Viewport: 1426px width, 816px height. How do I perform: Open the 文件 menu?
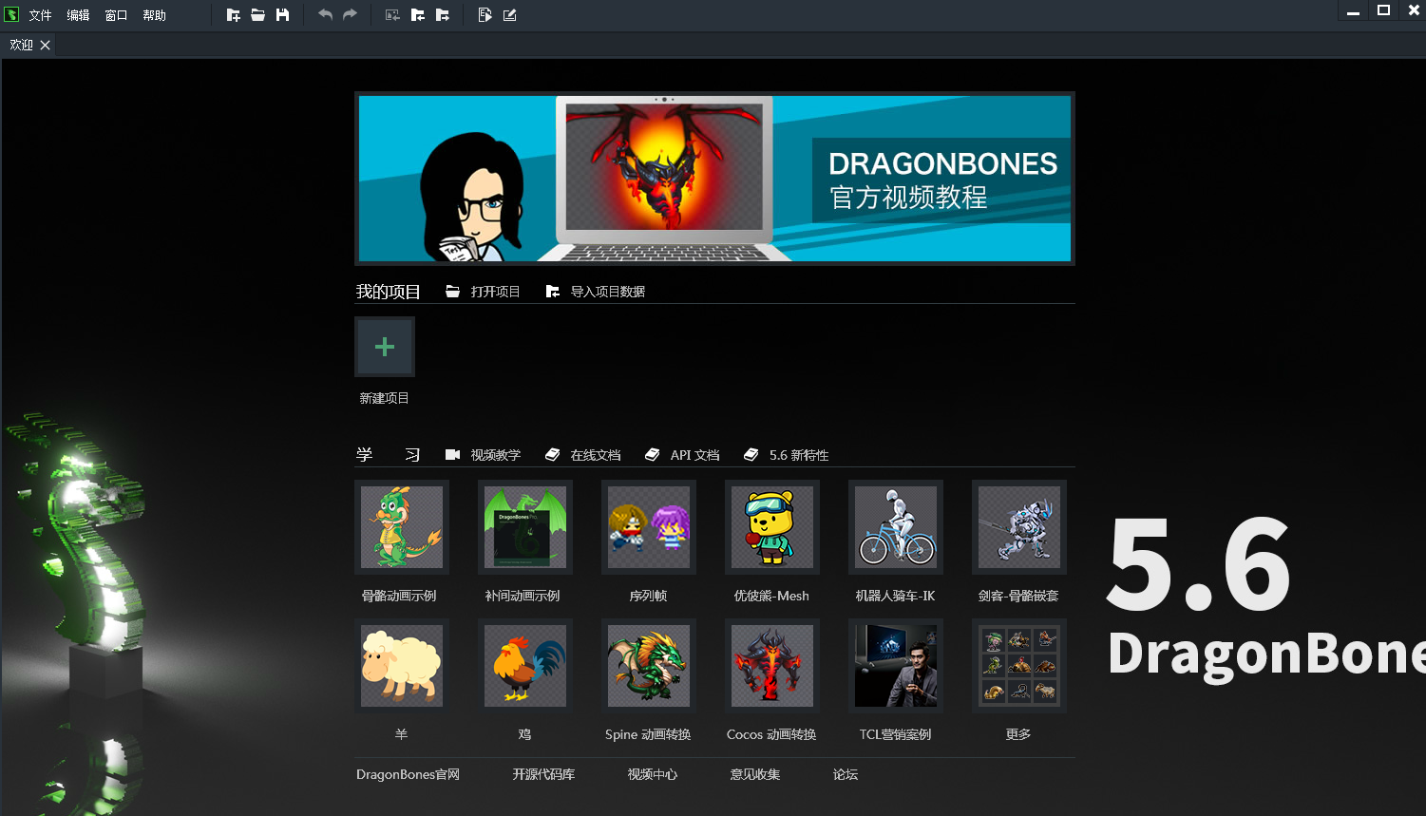pyautogui.click(x=40, y=15)
